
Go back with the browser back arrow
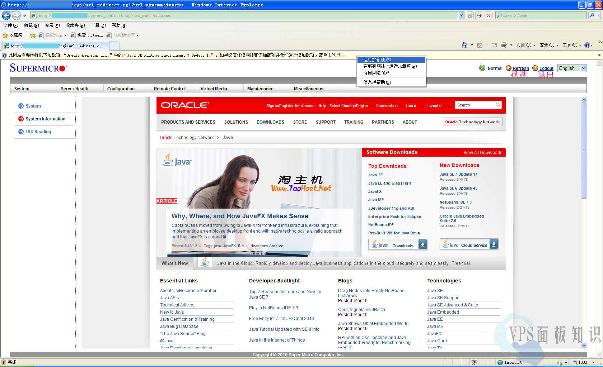[6, 15]
